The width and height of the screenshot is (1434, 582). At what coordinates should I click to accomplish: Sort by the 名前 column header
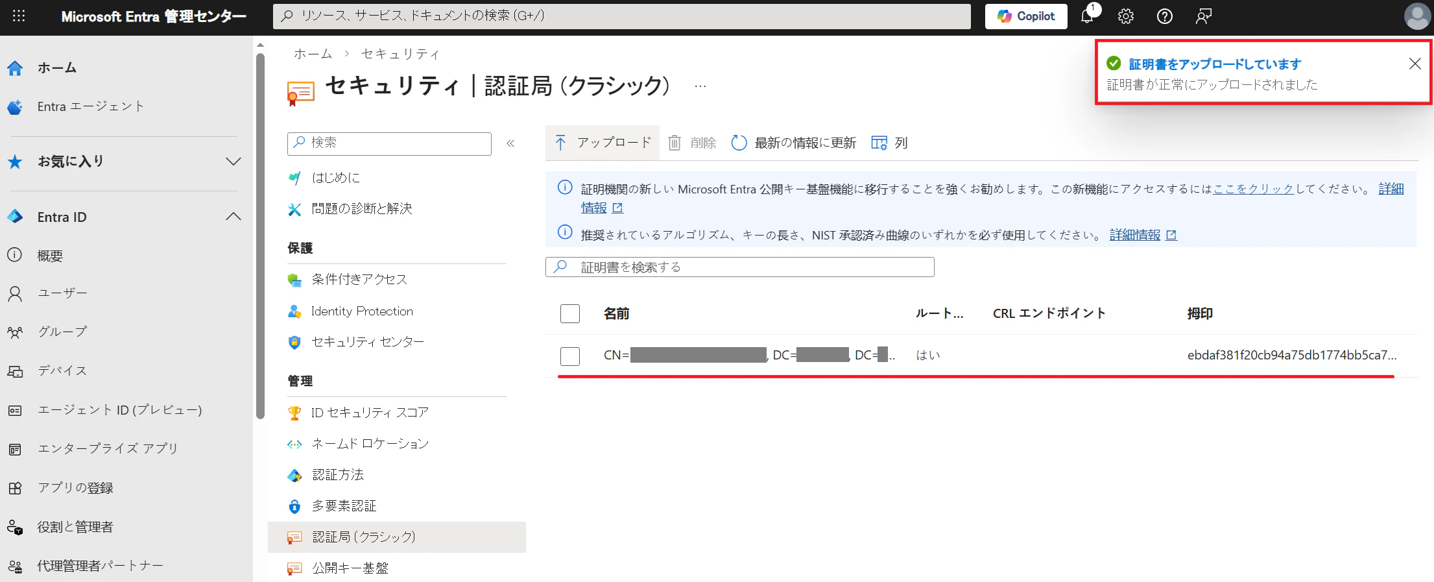617,314
